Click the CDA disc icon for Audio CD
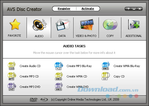149x106 pixels. coord(11,66)
